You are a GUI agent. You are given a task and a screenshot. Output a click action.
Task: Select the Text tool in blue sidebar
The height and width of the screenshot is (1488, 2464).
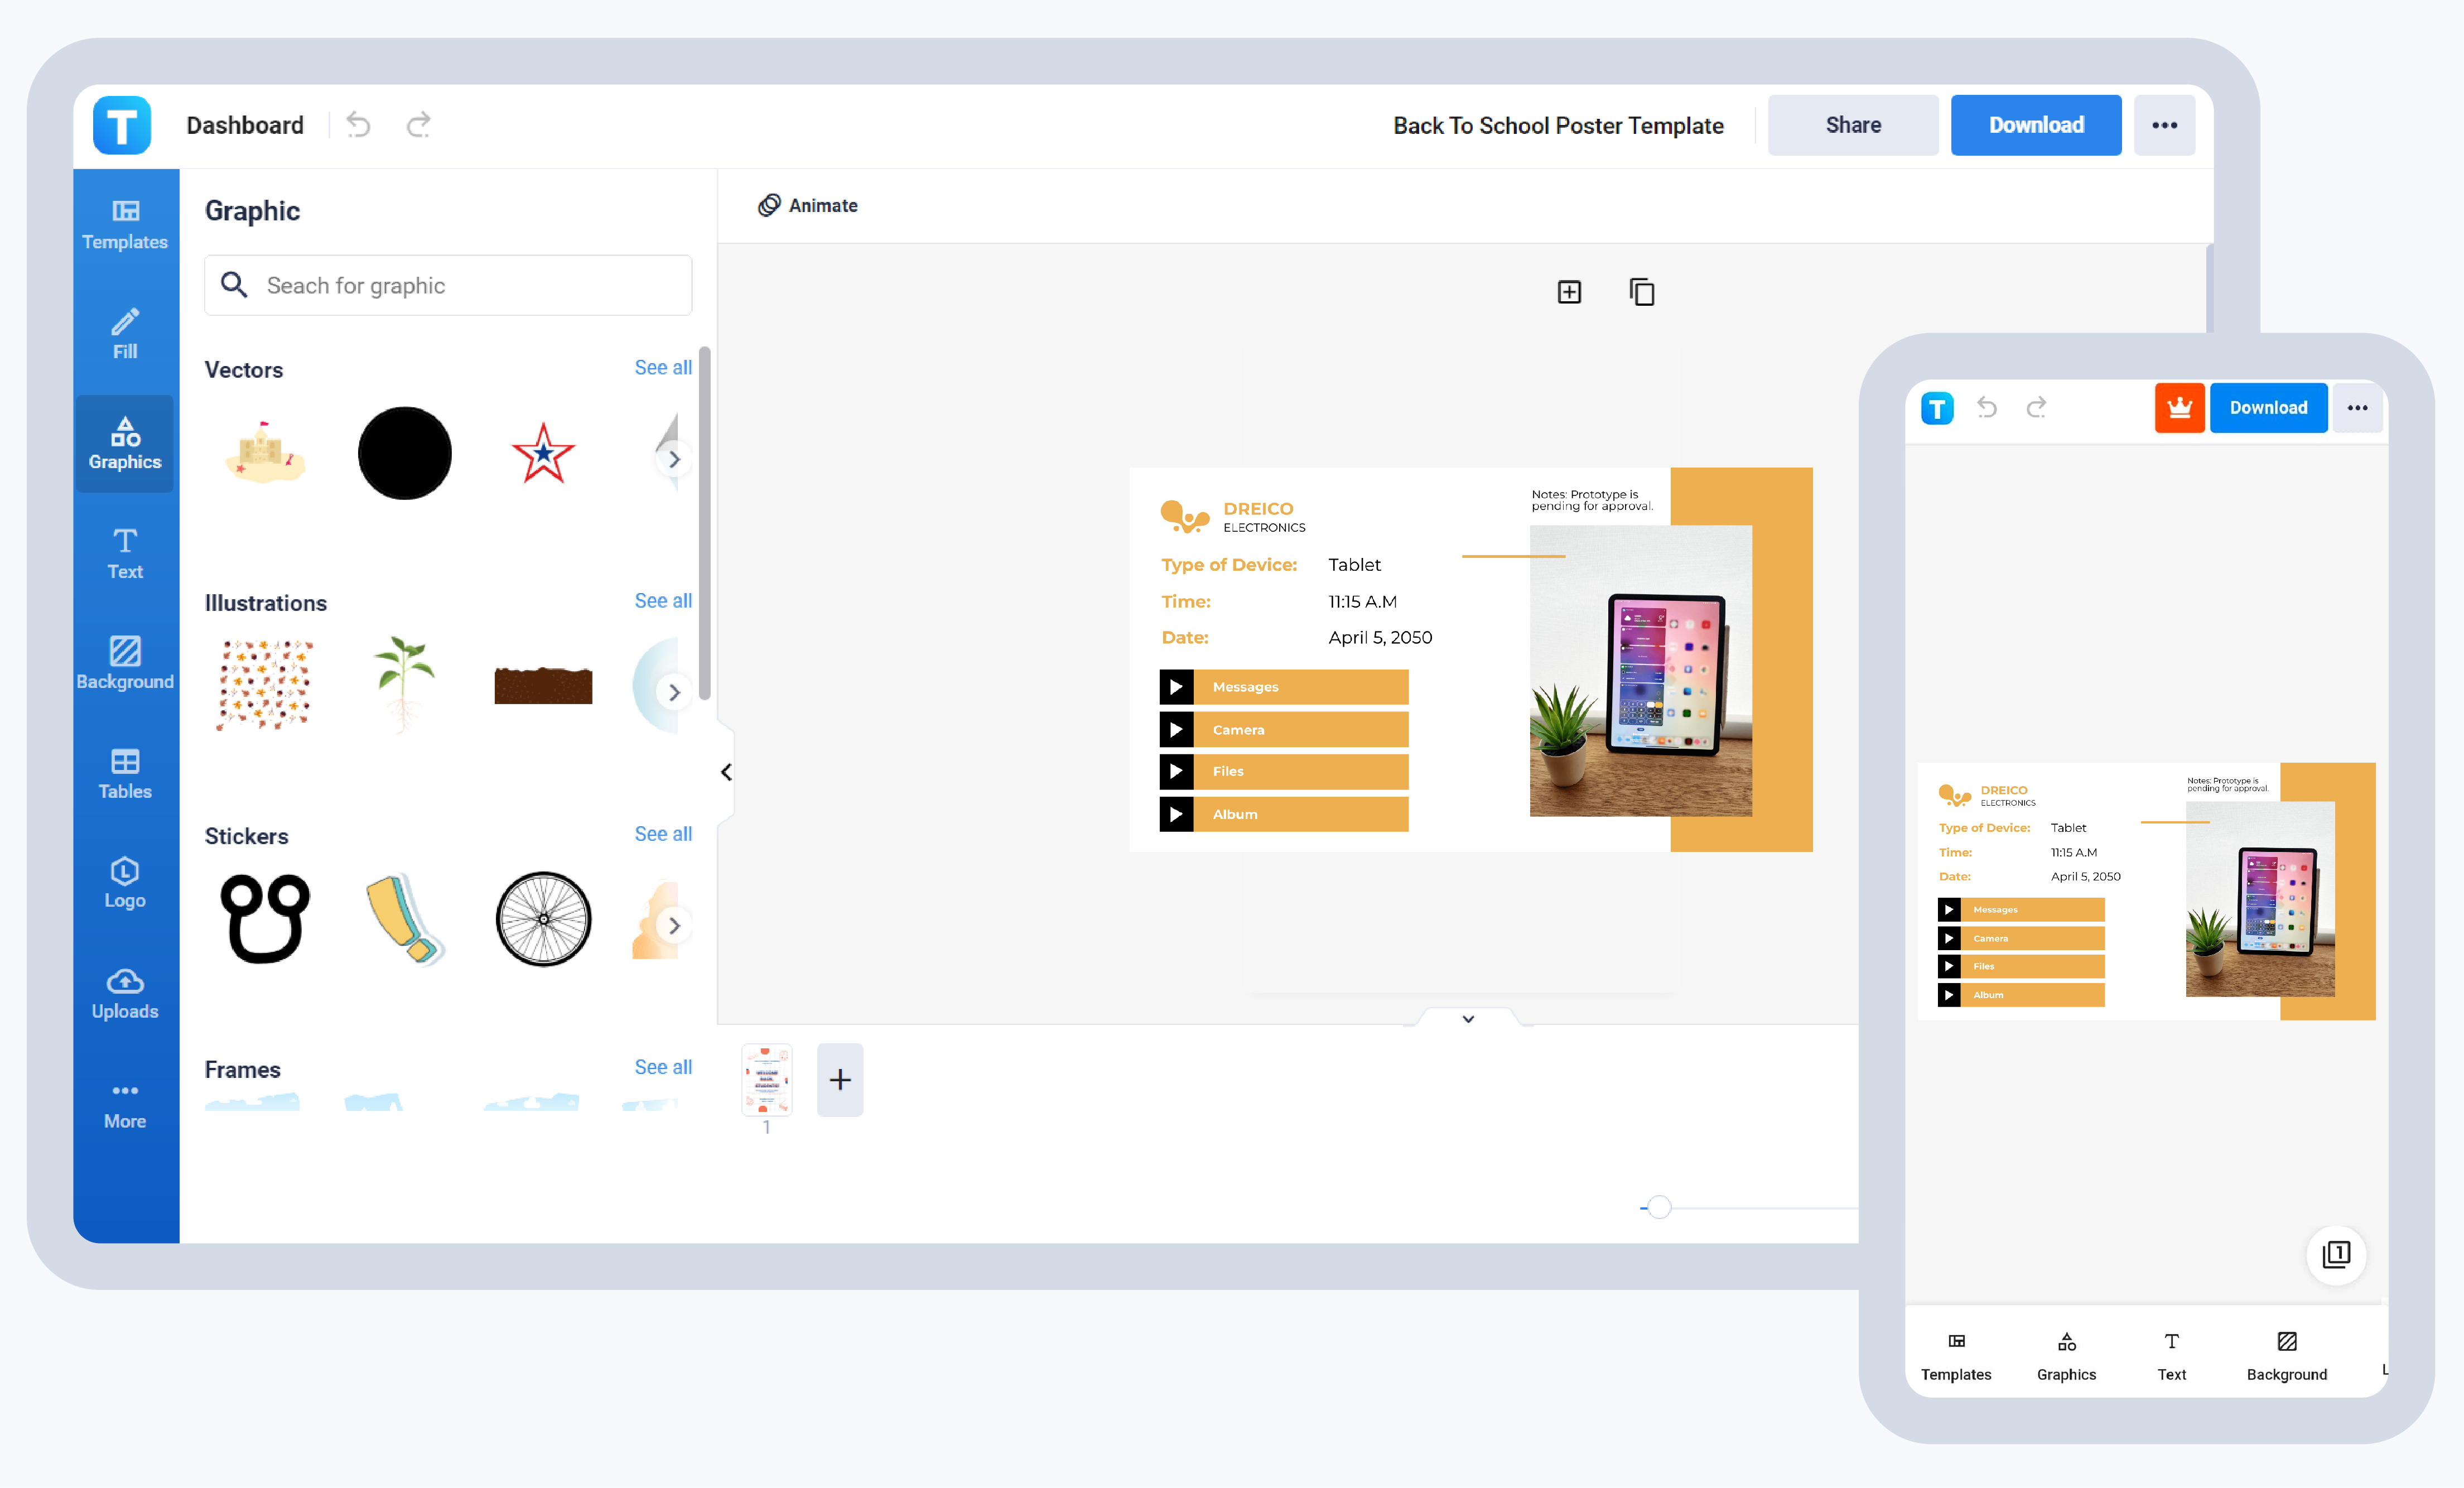point(125,553)
